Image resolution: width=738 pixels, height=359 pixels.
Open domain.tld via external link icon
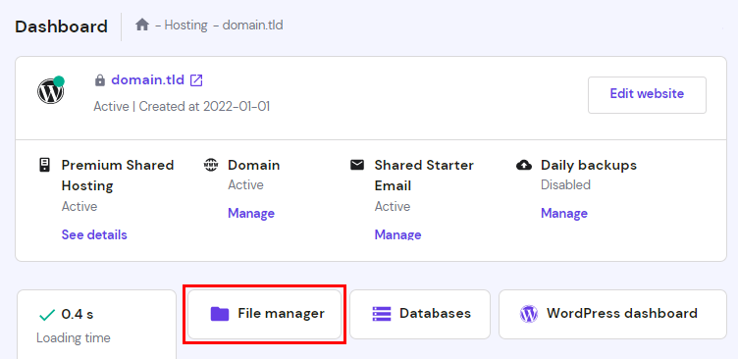pos(196,80)
